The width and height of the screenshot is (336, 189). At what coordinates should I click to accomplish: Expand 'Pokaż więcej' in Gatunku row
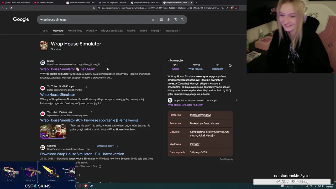click(207, 136)
